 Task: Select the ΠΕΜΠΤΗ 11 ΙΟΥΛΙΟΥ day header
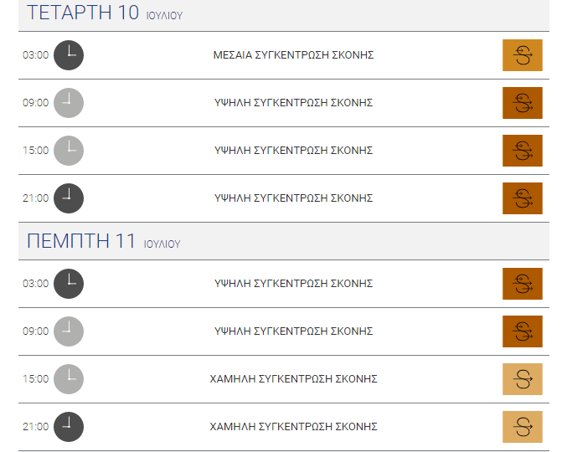(x=284, y=241)
